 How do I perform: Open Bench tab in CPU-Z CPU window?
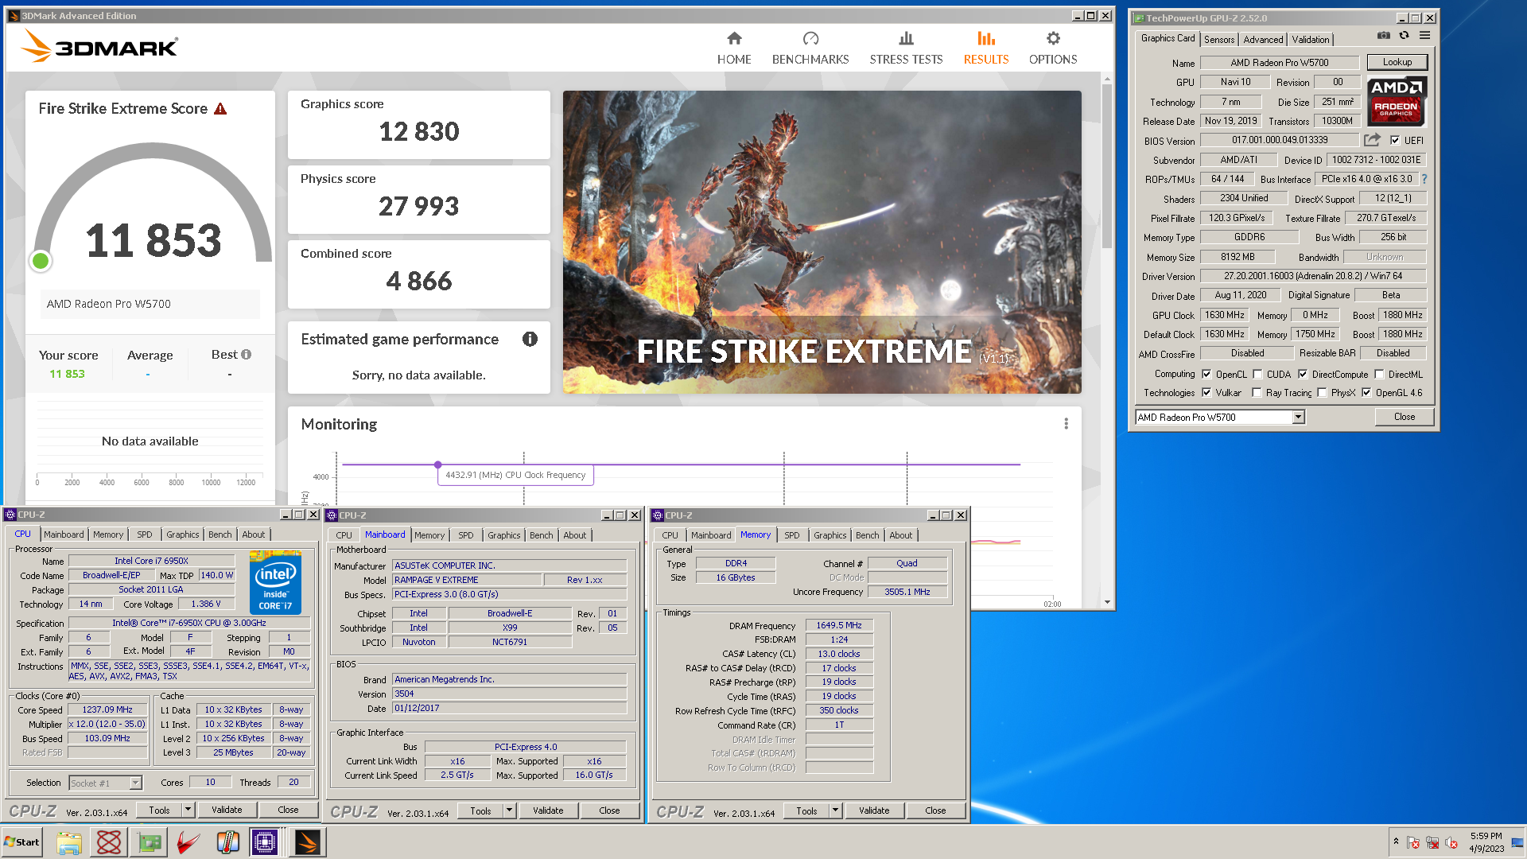click(220, 534)
